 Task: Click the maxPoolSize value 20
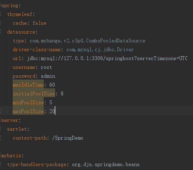(52, 111)
